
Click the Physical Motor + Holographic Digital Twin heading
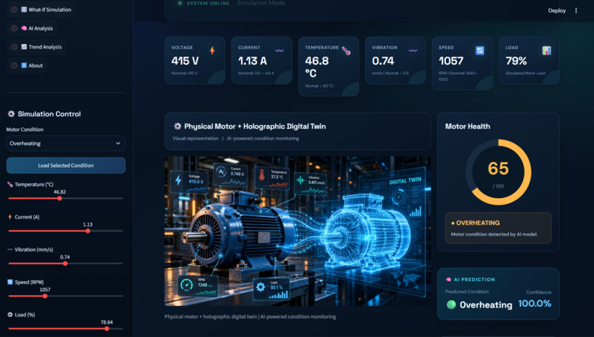click(255, 127)
